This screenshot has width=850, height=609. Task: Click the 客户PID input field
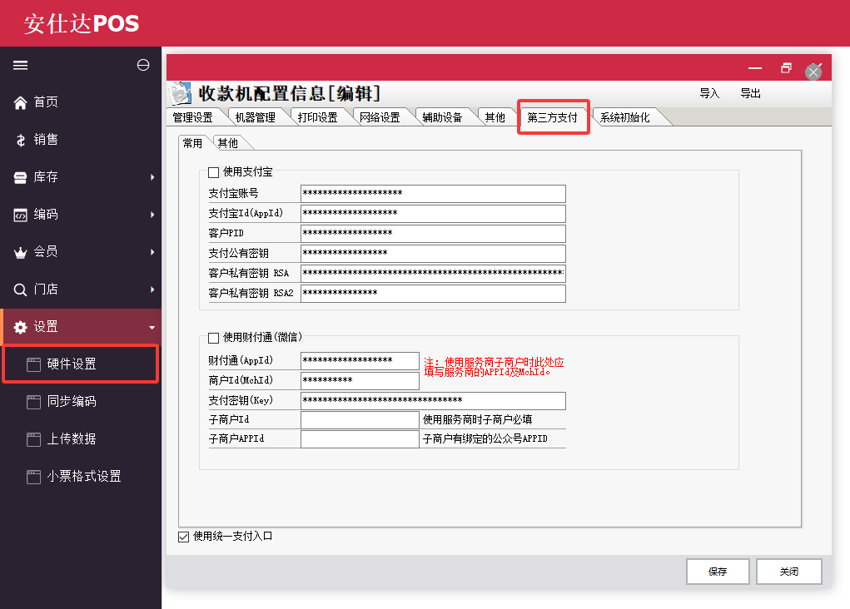click(433, 234)
